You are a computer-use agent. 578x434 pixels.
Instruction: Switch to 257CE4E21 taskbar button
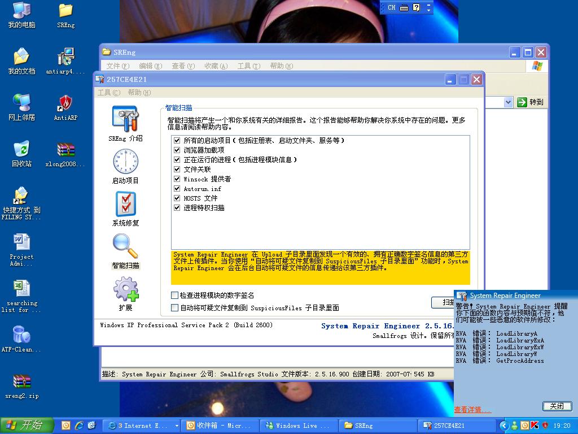tap(456, 426)
